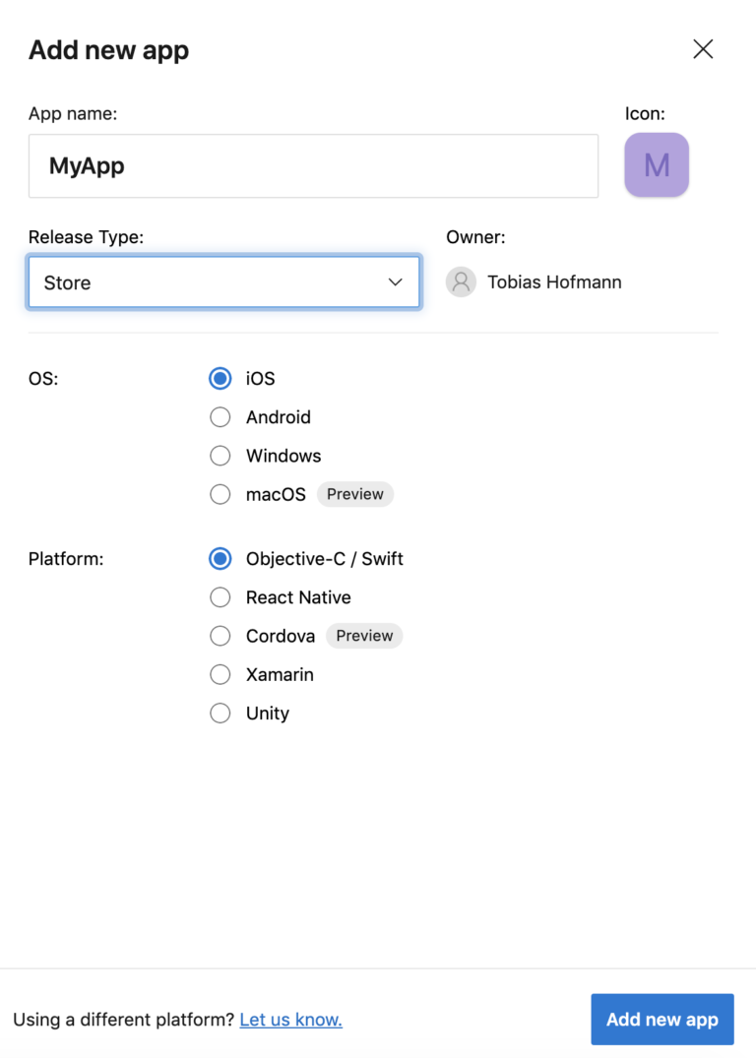Choose Windows as the operating system

(220, 455)
